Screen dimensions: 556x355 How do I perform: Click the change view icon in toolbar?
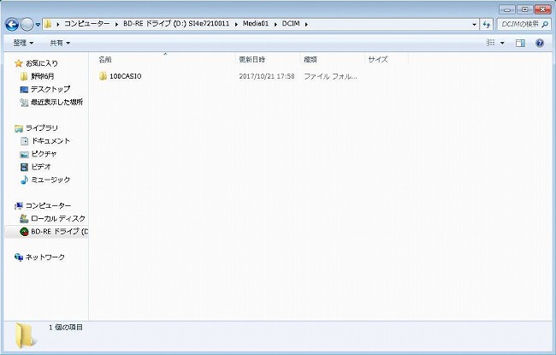(x=491, y=43)
